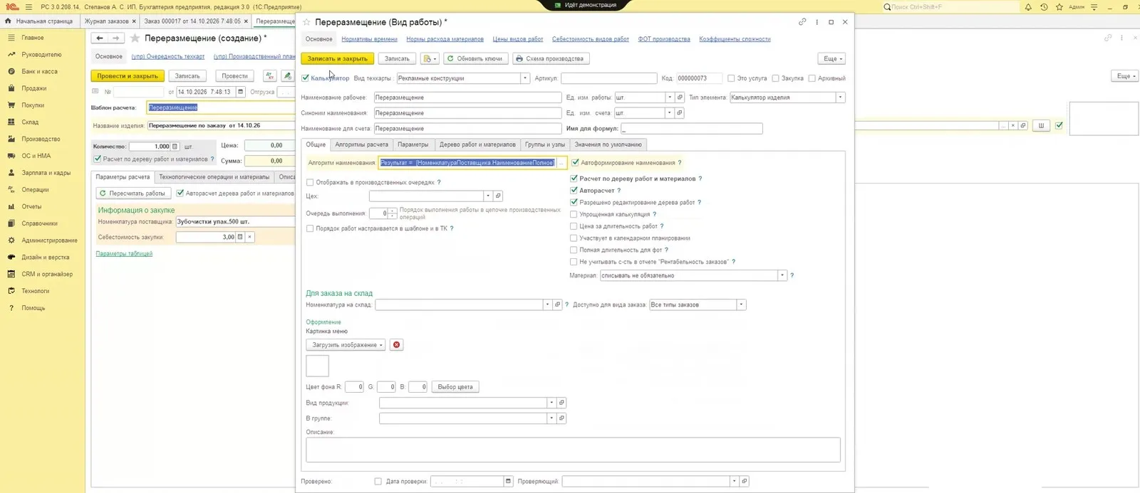Open the Тип элемента dropdown
1140x493 pixels.
pyautogui.click(x=840, y=97)
